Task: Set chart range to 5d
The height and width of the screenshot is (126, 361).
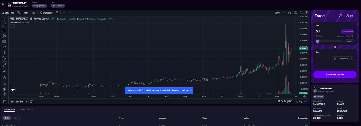Action: (x=21, y=101)
